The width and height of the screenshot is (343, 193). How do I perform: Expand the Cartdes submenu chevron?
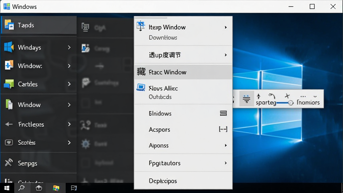pos(69,84)
